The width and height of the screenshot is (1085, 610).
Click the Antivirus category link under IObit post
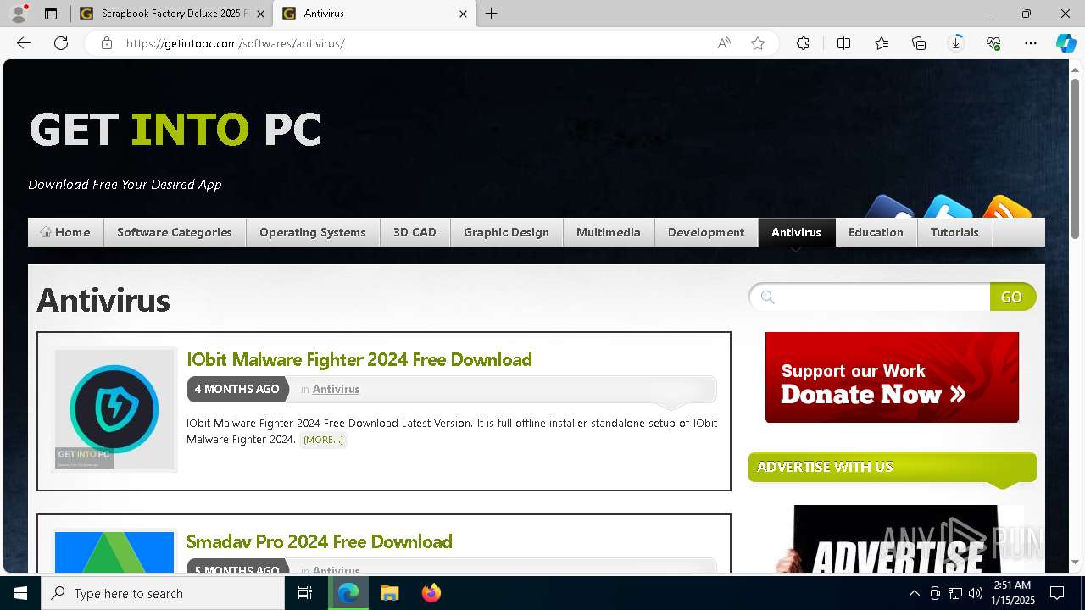pos(336,389)
